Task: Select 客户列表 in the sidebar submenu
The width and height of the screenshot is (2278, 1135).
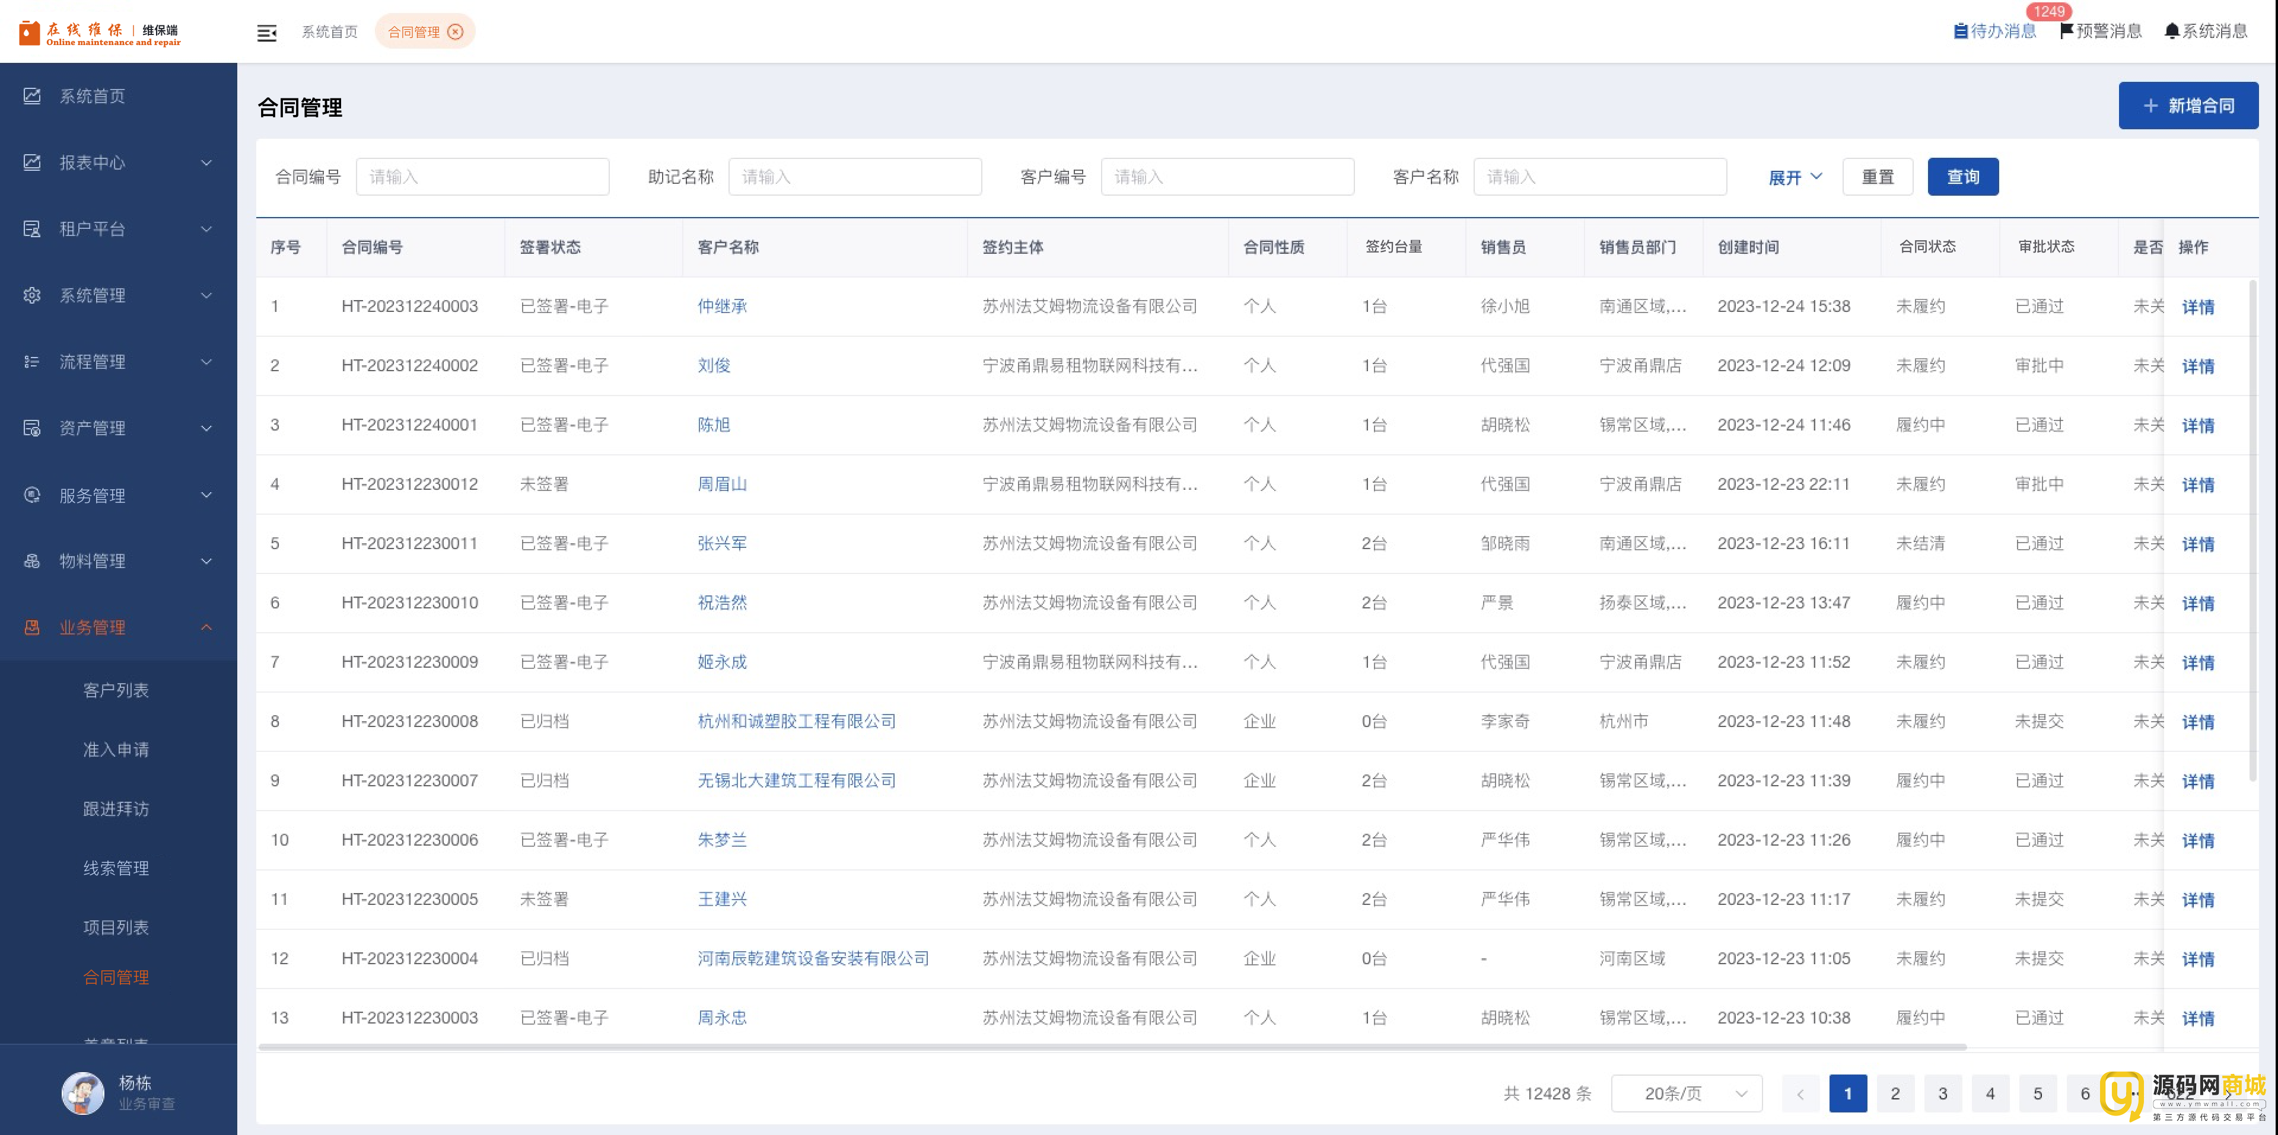Action: (x=116, y=690)
